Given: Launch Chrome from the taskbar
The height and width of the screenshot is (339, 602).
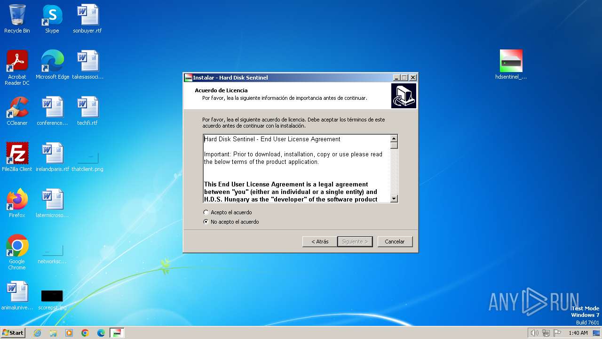Looking at the screenshot, I should tap(85, 333).
